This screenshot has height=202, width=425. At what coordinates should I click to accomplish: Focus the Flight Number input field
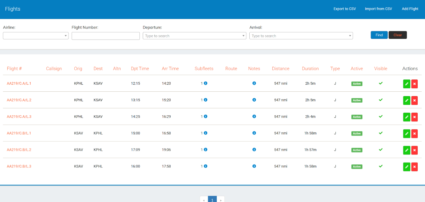tap(106, 36)
